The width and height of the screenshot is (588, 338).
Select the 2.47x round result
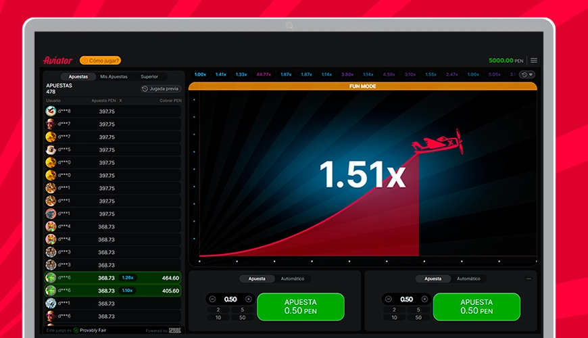[451, 74]
